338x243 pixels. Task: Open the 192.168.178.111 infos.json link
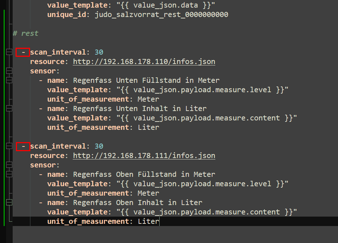pos(144,155)
